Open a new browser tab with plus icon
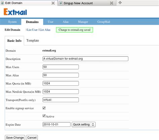This screenshot has height=140, width=159. coord(120,3)
